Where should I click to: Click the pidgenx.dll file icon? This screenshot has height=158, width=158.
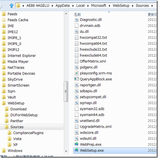[x=76, y=67]
